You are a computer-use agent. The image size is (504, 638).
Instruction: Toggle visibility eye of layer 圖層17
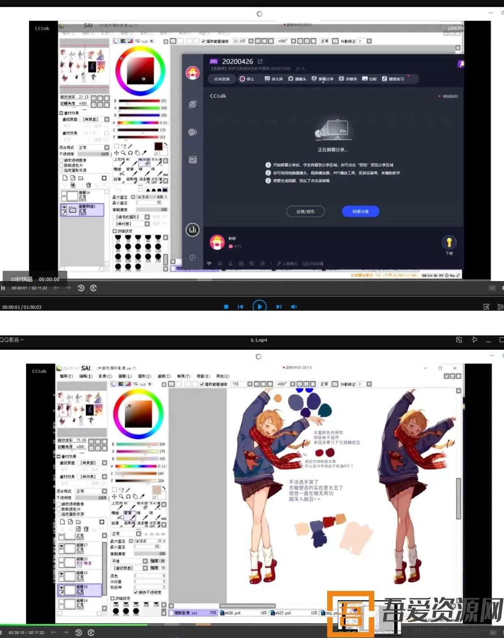[61, 546]
